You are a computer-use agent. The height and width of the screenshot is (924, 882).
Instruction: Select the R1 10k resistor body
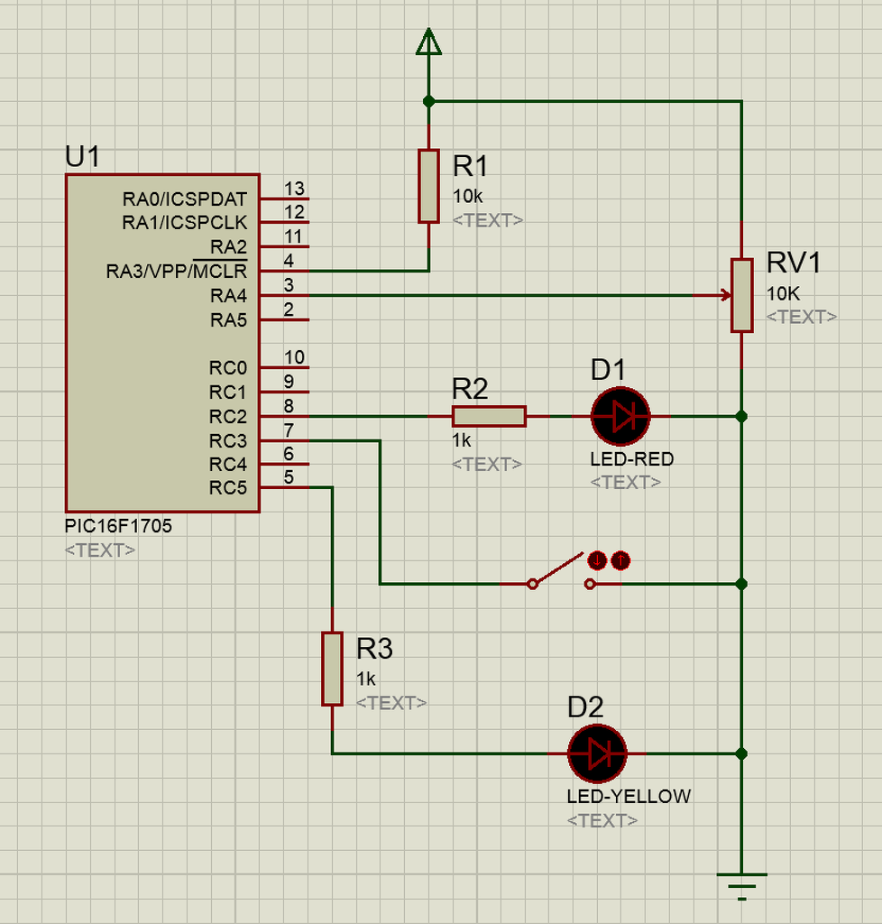pos(428,186)
